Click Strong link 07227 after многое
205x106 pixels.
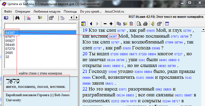(x=178, y=54)
